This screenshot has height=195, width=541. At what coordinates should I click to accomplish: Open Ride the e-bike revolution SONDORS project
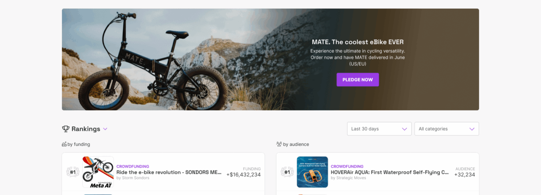click(169, 172)
